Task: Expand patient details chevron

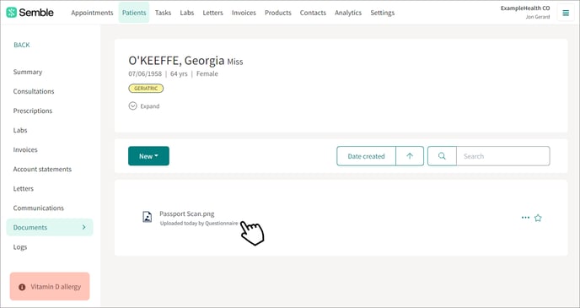Action: click(x=133, y=106)
